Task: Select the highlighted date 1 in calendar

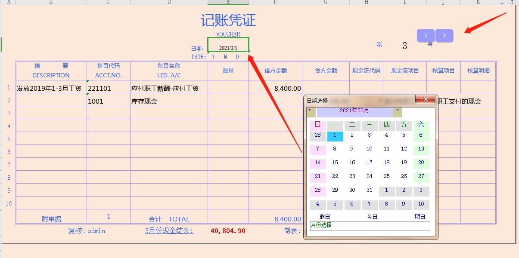Action: [x=335, y=135]
